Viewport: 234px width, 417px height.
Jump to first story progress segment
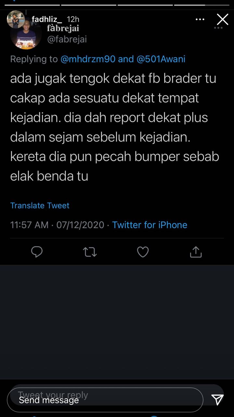click(32, 5)
